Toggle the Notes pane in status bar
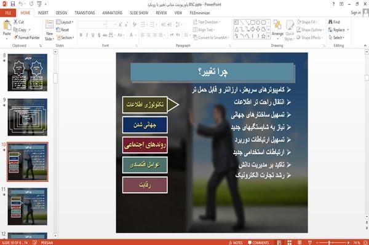This screenshot has width=369, height=245. (x=236, y=243)
